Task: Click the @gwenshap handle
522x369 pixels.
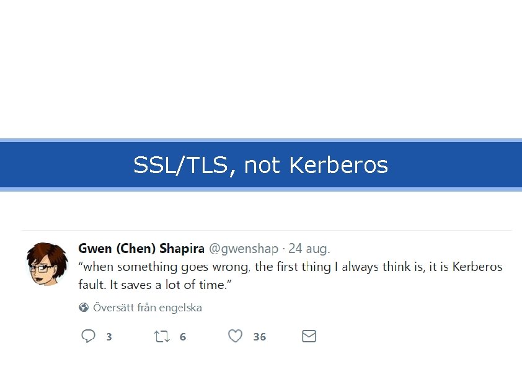Action: coord(243,249)
